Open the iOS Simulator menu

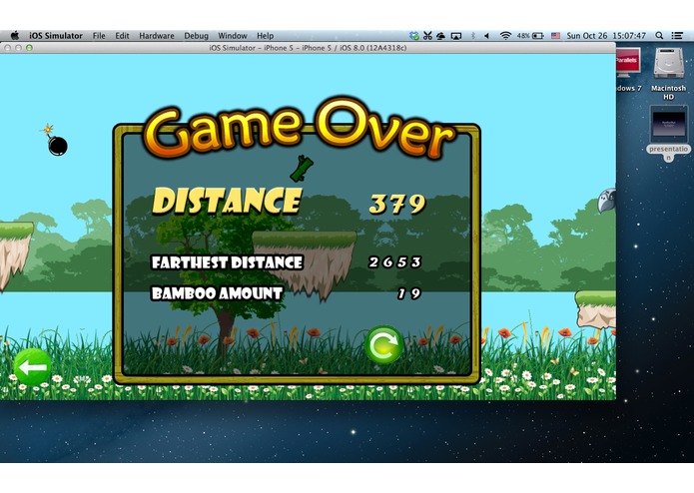[56, 36]
